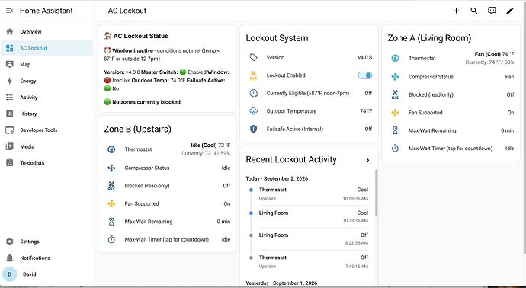Click the Version tag icon
This screenshot has height=288, width=526.
pos(253,57)
